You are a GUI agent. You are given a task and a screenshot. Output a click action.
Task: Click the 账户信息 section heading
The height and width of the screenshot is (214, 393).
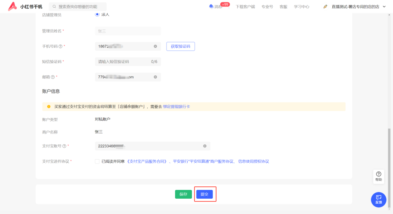pos(51,91)
